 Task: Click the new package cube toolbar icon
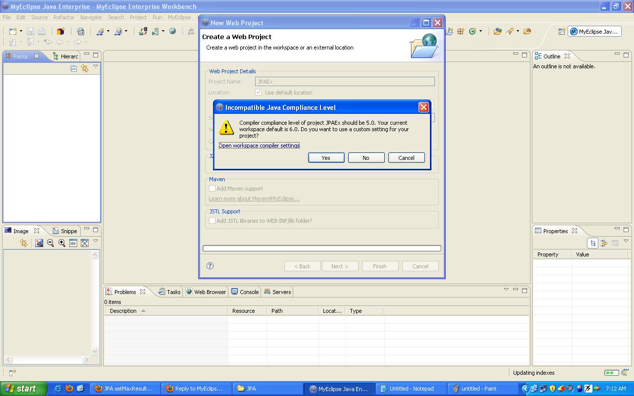[60, 31]
